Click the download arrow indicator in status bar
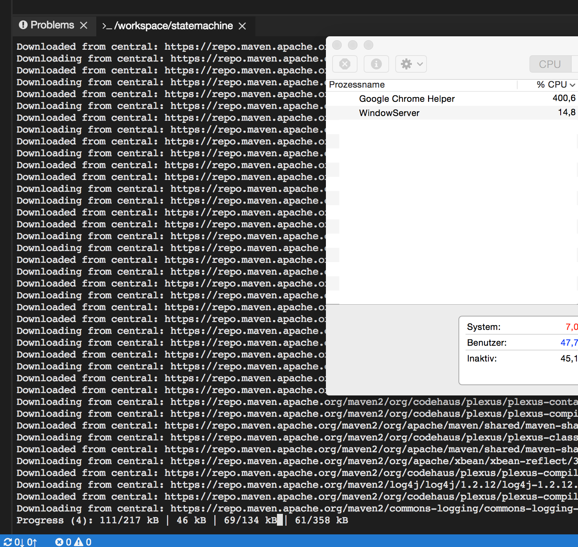The height and width of the screenshot is (547, 578). tap(19, 542)
